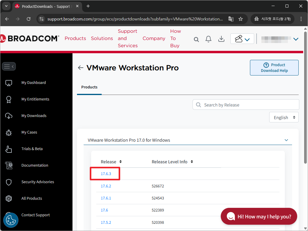The height and width of the screenshot is (231, 308).
Task: Click site information icon in address bar
Action: click(x=42, y=19)
